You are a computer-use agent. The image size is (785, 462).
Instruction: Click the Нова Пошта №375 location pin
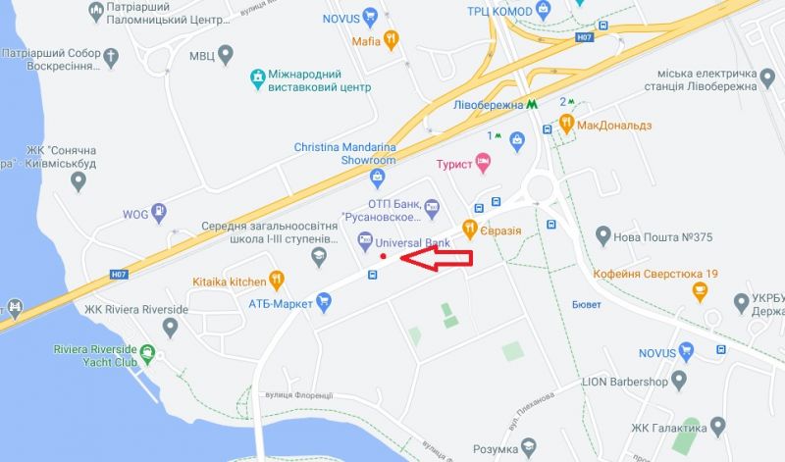point(602,236)
